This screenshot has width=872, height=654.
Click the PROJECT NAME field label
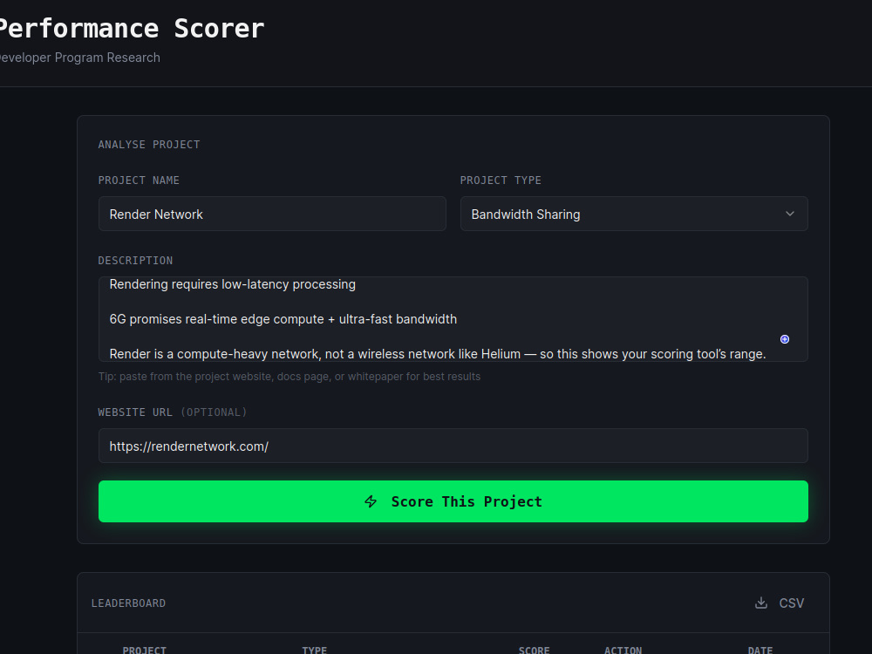[139, 181]
